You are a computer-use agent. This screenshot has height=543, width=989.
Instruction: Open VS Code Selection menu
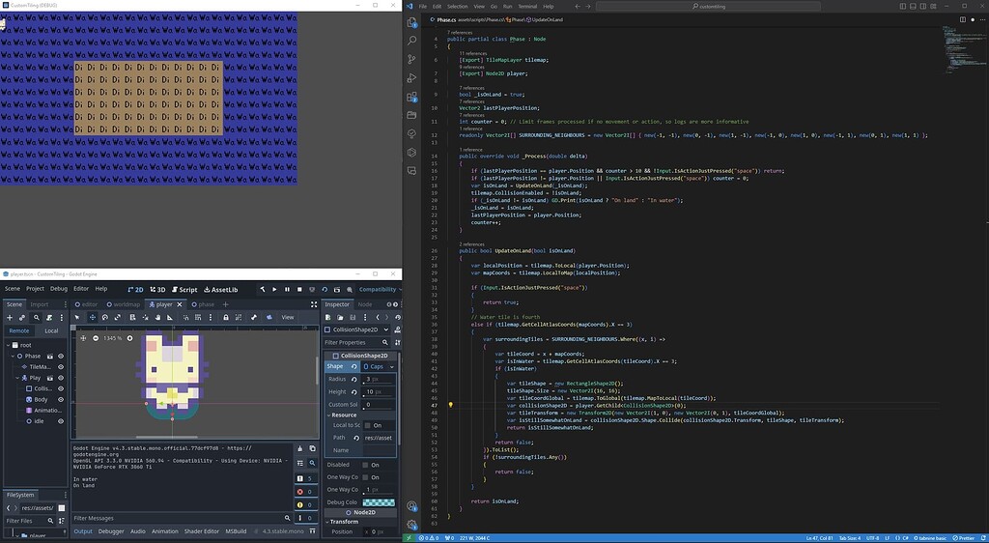(x=457, y=7)
